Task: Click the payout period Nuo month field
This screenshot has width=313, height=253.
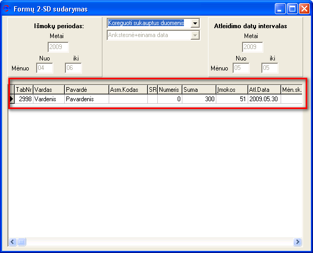Action: pos(44,68)
